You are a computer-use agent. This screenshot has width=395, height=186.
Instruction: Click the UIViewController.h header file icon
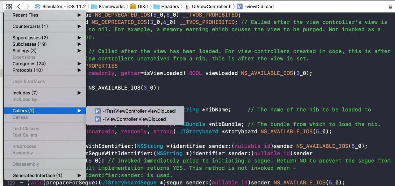click(187, 6)
